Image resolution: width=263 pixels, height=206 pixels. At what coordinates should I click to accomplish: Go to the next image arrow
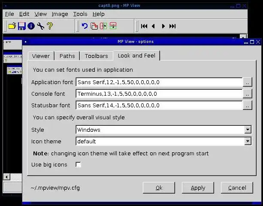[x=163, y=26]
